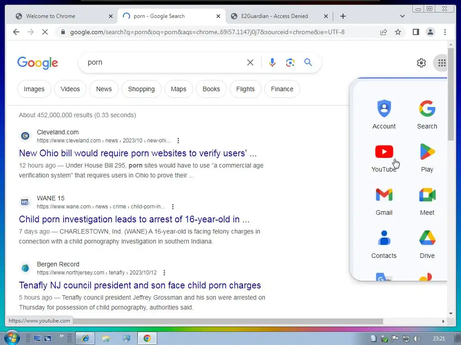The image size is (461, 345).
Task: Close the E2Guardian tab
Action: [x=326, y=16]
